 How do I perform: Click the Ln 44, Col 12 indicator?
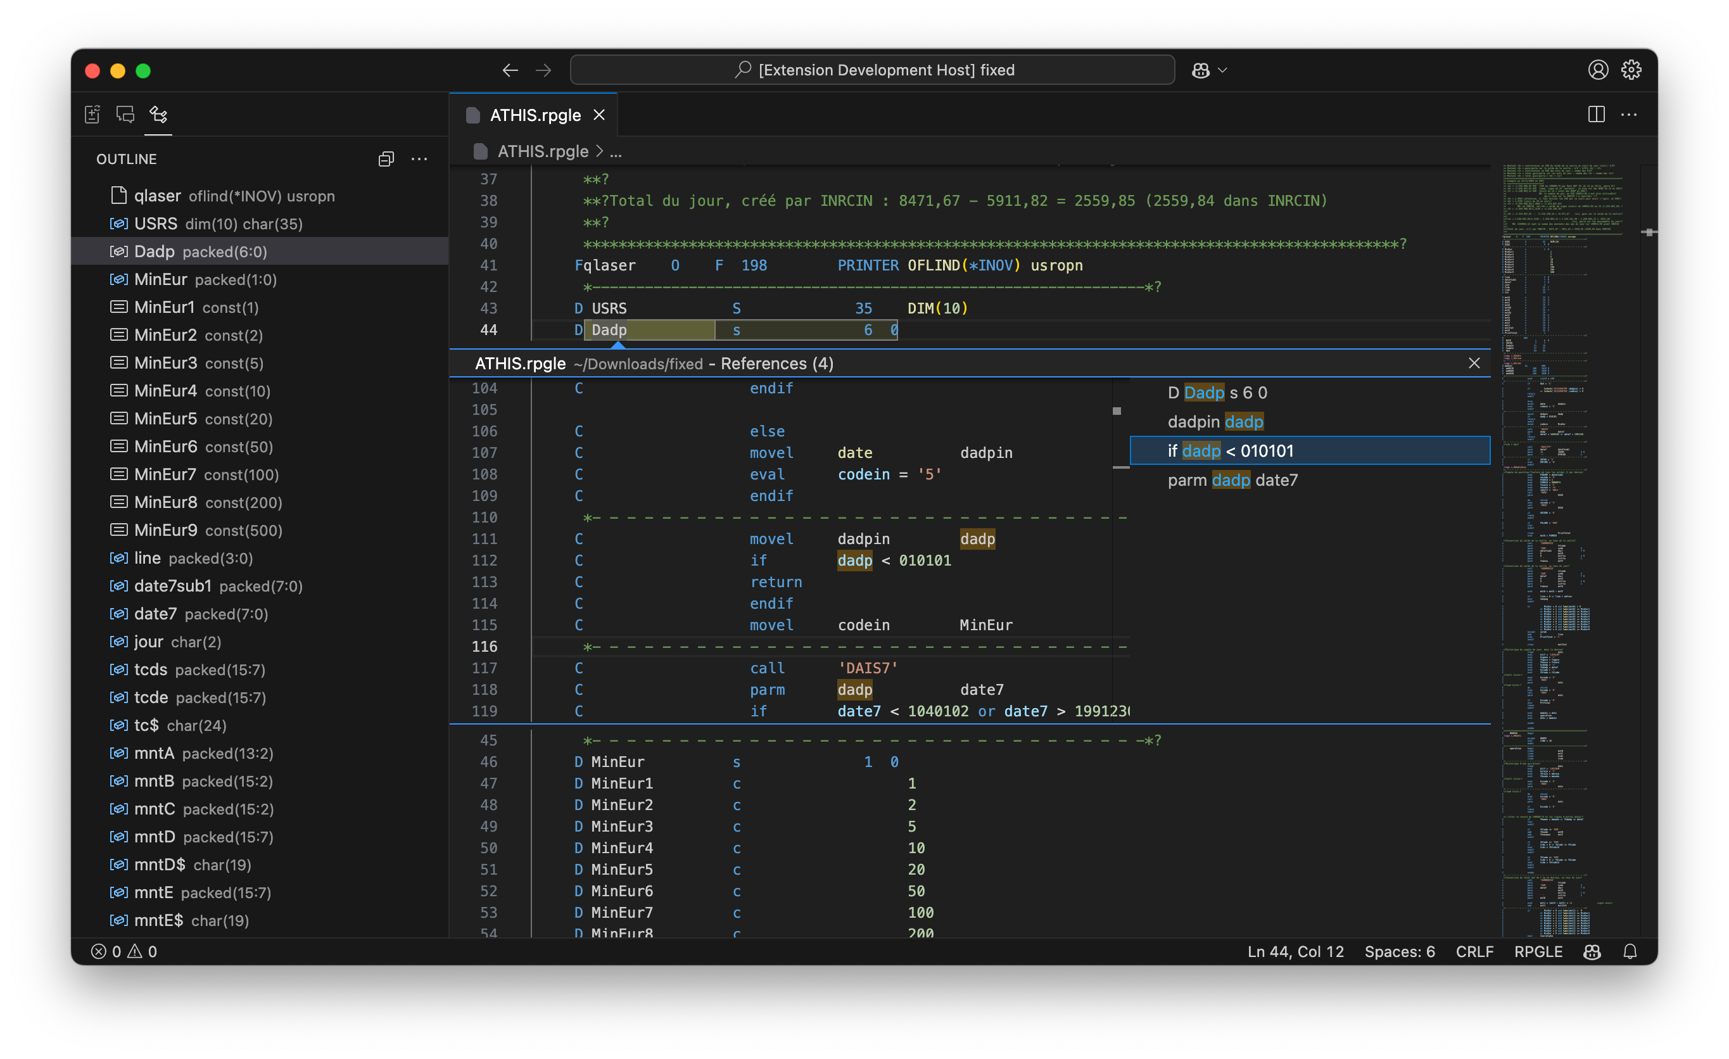pos(1295,951)
